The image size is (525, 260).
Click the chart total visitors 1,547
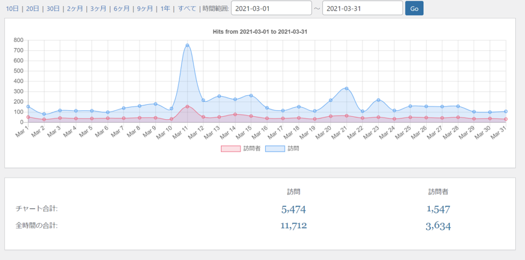coord(438,209)
